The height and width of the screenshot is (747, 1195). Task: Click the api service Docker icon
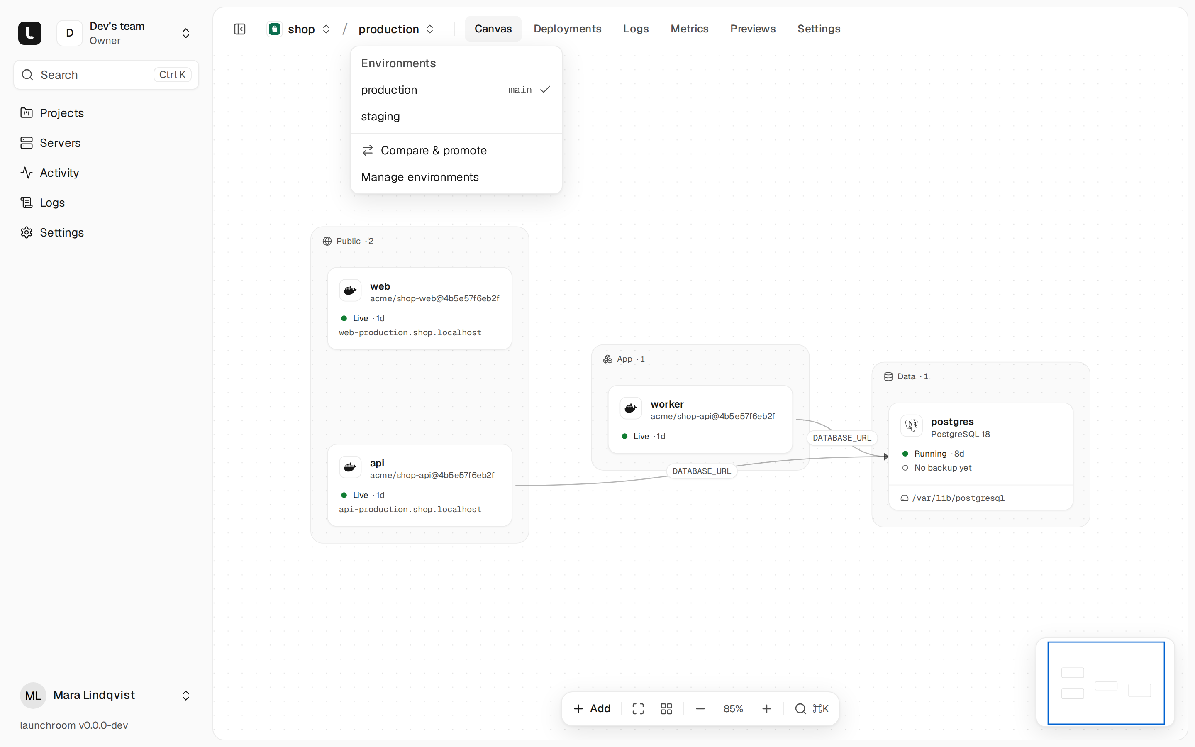[350, 467]
